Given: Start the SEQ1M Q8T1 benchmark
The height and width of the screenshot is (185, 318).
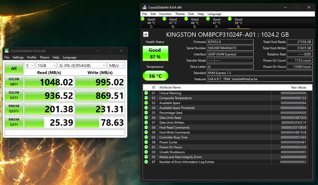Looking at the screenshot, I should (x=14, y=82).
